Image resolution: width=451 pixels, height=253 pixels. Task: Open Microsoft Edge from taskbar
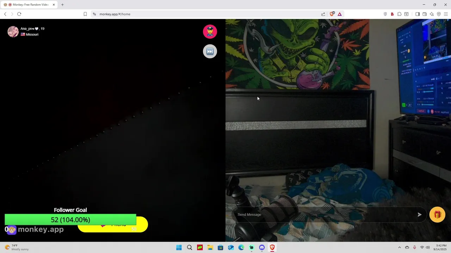241,247
